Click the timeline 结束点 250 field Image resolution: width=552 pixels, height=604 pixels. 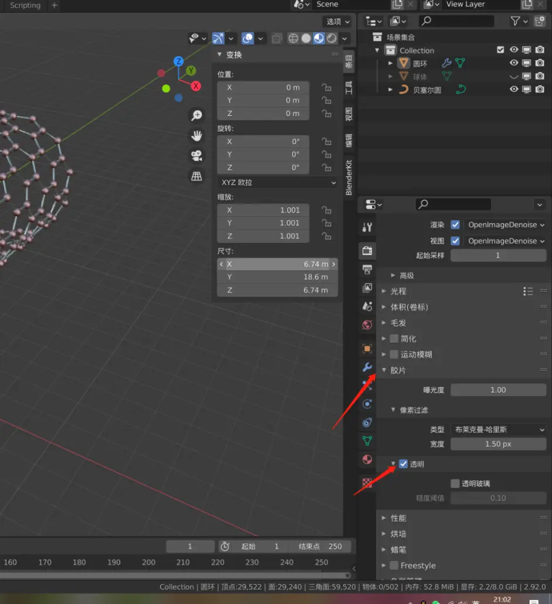[321, 546]
